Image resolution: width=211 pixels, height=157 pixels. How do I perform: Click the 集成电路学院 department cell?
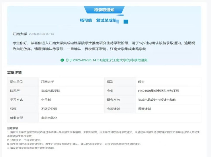(51, 91)
